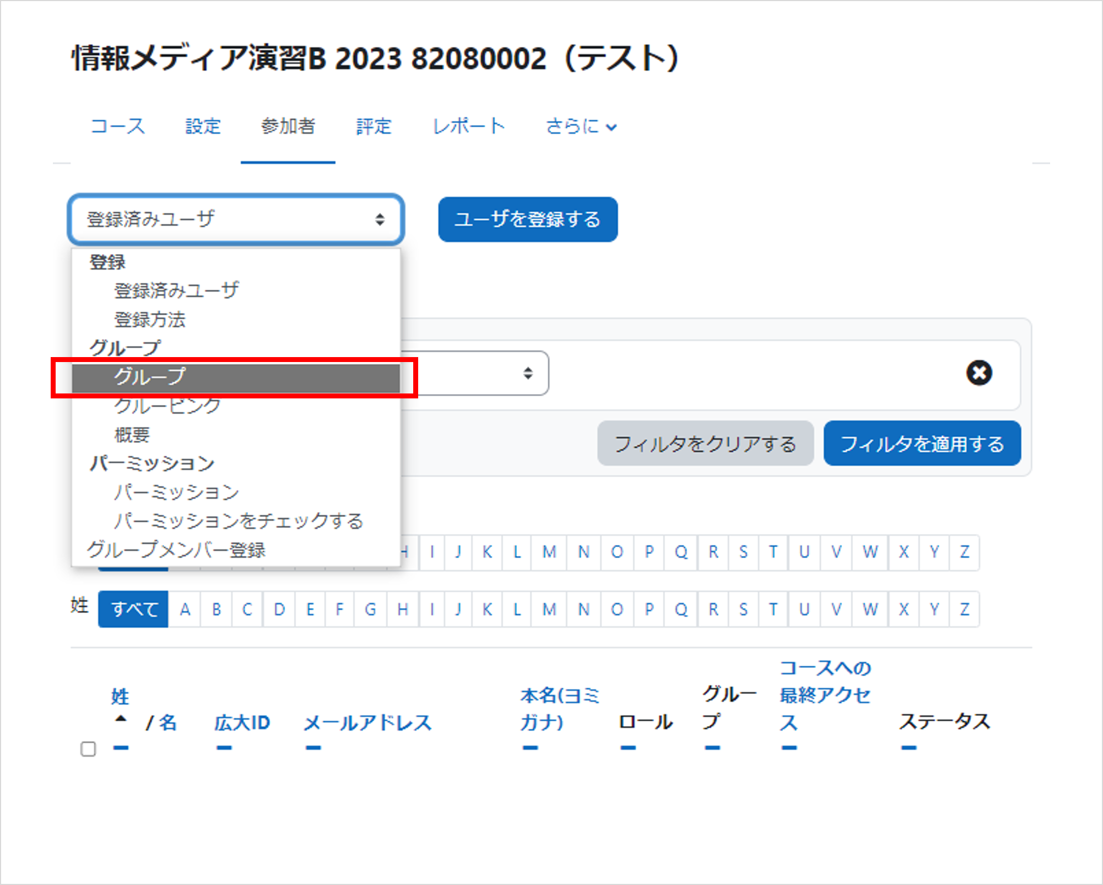Hide メールアドレス column using its minus icon
Screen dimensions: 1103x885
click(x=313, y=748)
